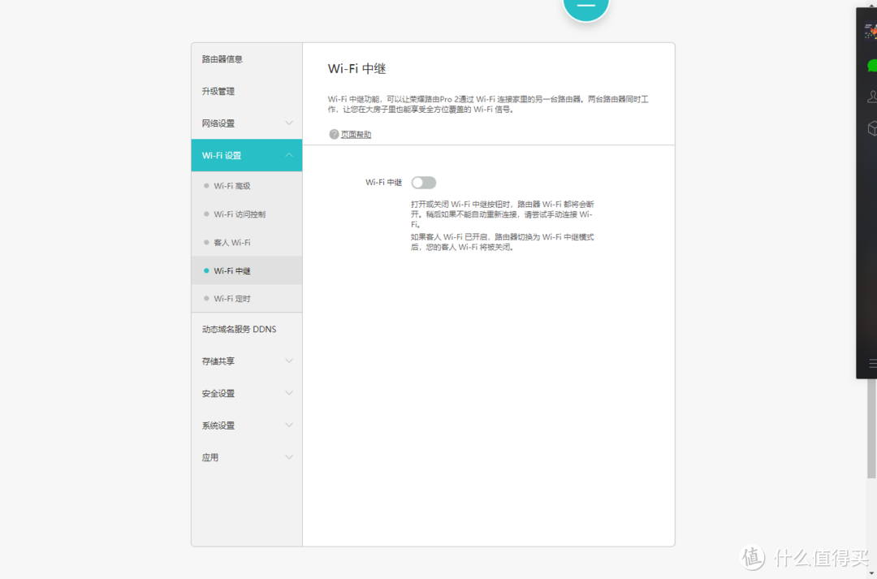Collapse the teal round minus button at top

tap(585, 6)
